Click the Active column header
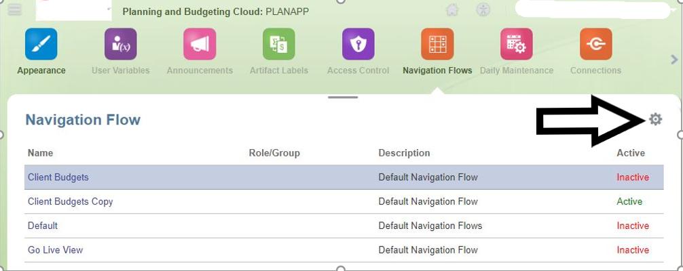This screenshot has height=271, width=683. pyautogui.click(x=631, y=153)
